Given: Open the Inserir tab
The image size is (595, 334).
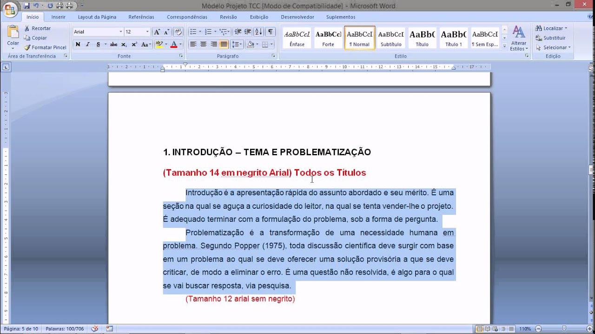Looking at the screenshot, I should (59, 17).
